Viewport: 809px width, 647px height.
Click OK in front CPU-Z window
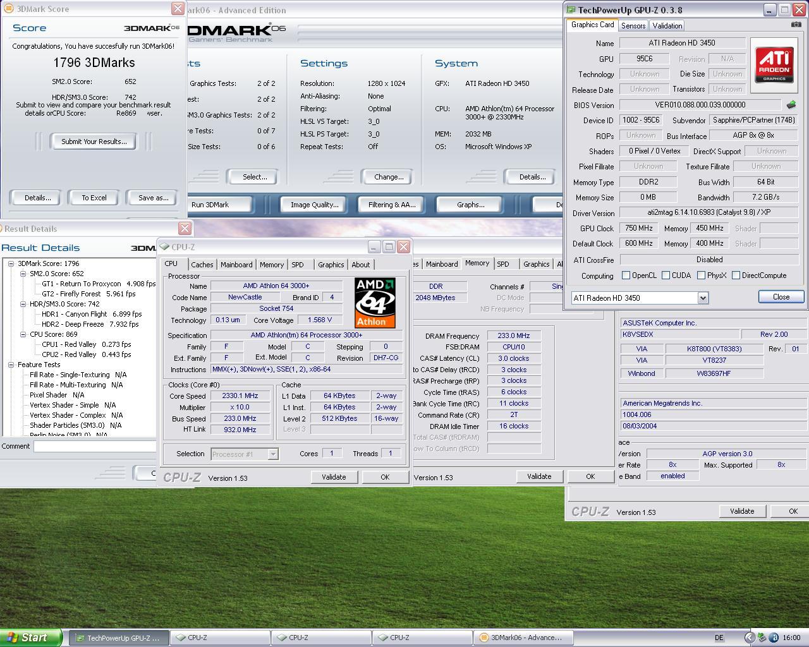click(x=385, y=477)
